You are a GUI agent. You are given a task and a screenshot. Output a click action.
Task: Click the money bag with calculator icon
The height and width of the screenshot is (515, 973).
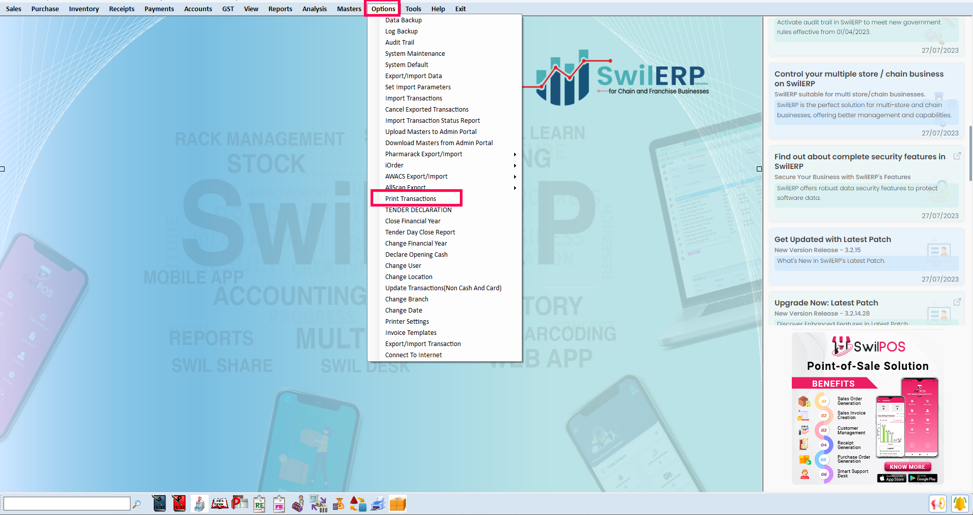339,503
